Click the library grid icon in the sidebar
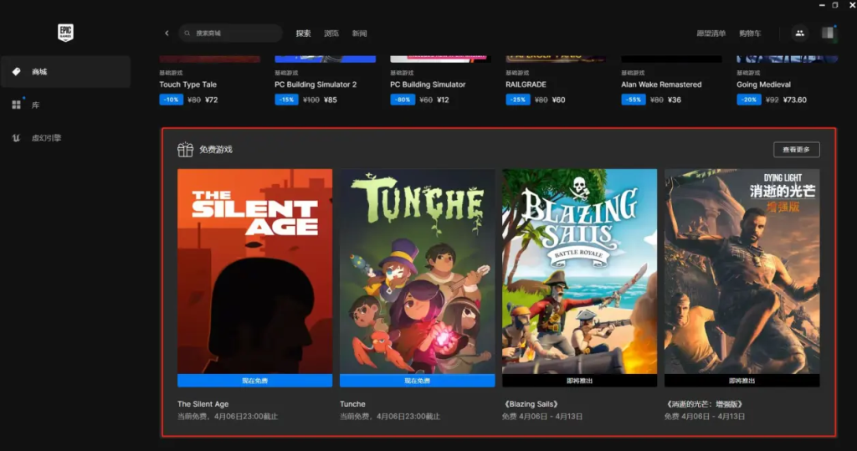 pyautogui.click(x=17, y=105)
